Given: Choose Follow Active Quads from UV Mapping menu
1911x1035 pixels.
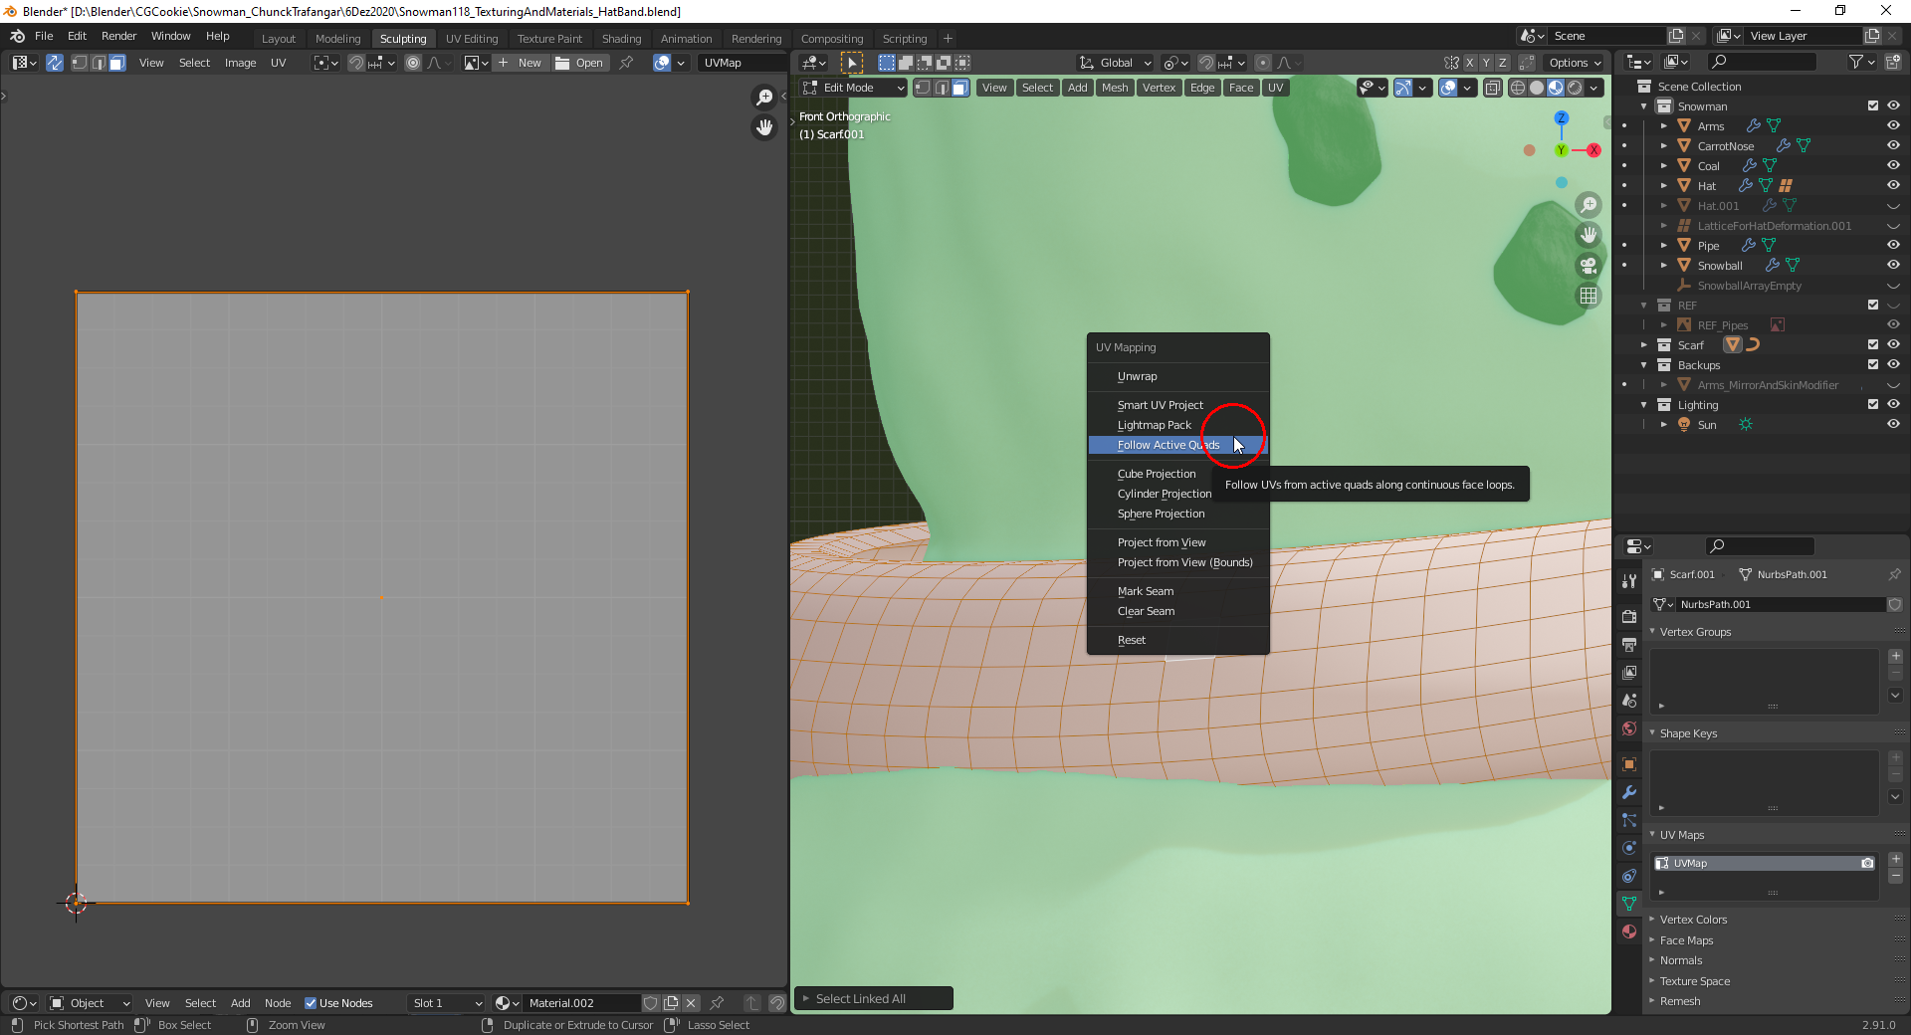Looking at the screenshot, I should pos(1168,445).
